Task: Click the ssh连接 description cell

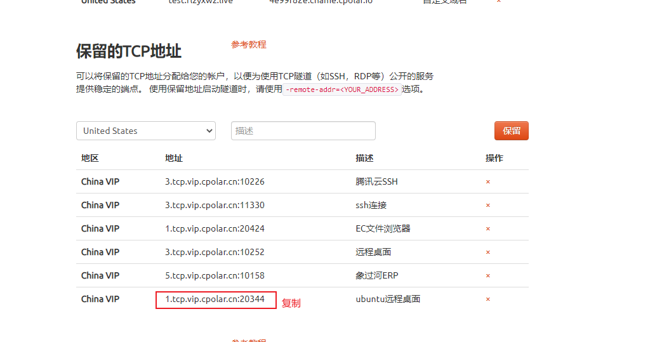Action: [x=371, y=205]
